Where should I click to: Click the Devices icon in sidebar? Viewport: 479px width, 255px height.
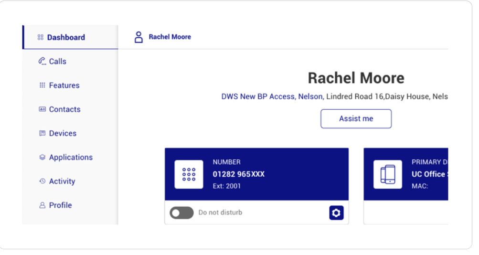(42, 133)
